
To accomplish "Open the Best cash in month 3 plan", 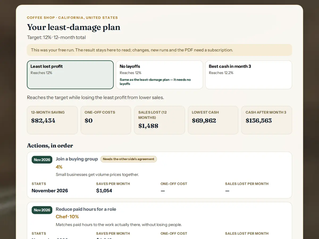I will click(249, 75).
